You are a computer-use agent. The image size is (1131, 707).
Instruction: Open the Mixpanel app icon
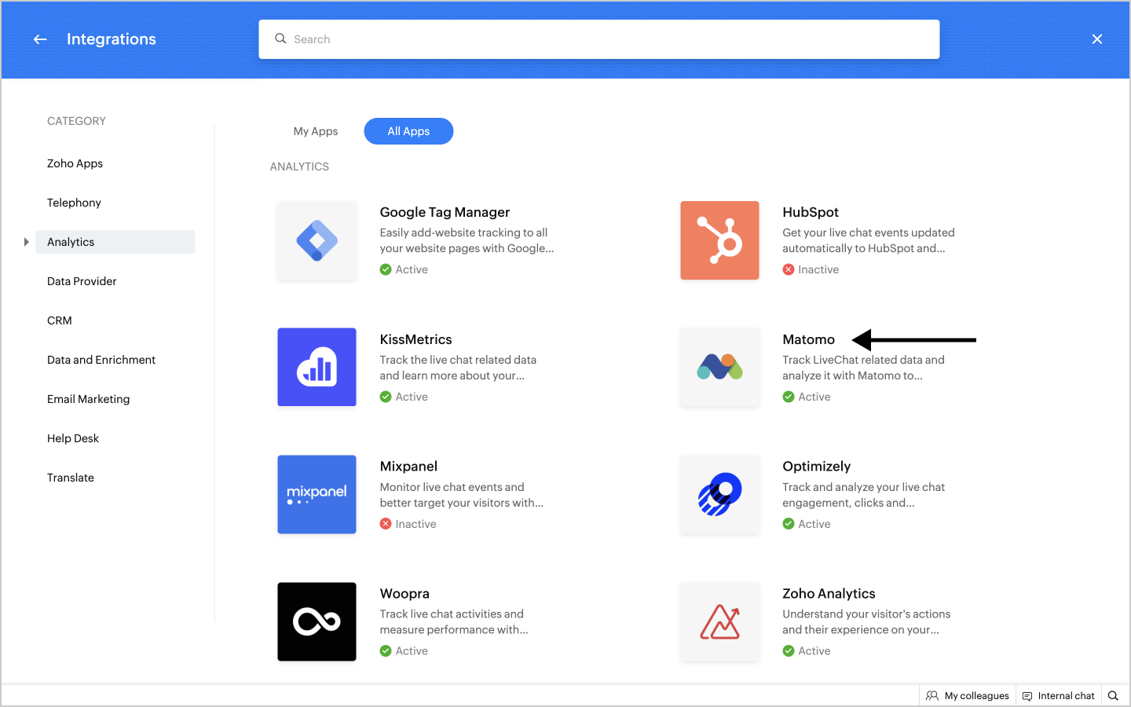[317, 494]
